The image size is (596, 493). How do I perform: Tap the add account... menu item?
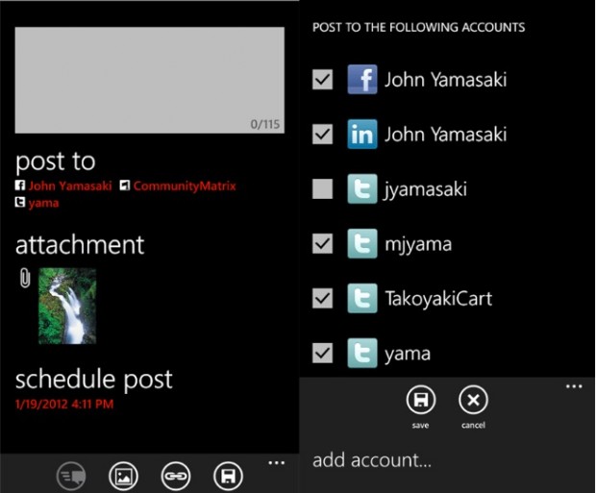(x=372, y=460)
